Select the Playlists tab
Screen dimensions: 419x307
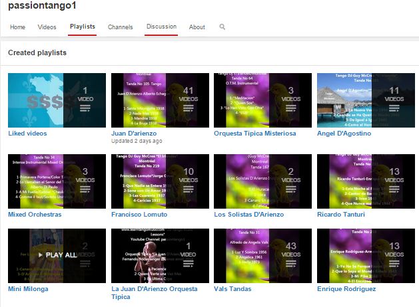point(83,27)
